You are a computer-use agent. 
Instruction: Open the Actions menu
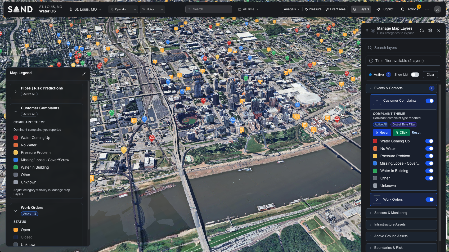point(410,9)
